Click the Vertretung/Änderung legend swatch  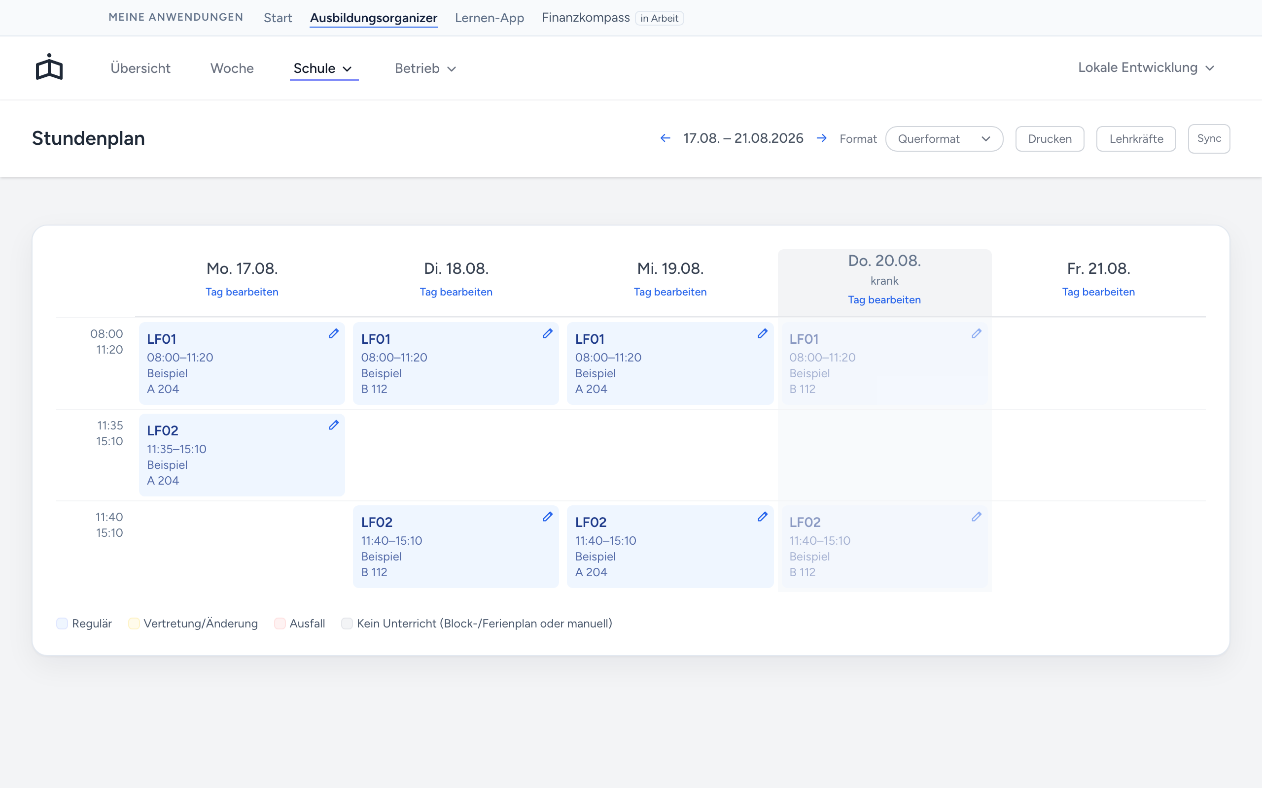point(134,624)
